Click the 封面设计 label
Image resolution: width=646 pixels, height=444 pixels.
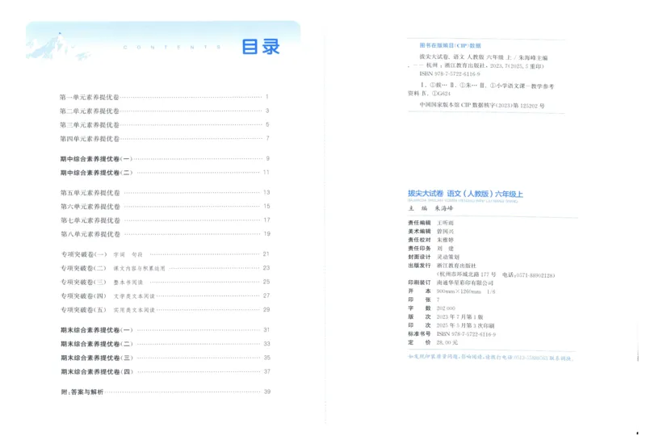tap(419, 257)
